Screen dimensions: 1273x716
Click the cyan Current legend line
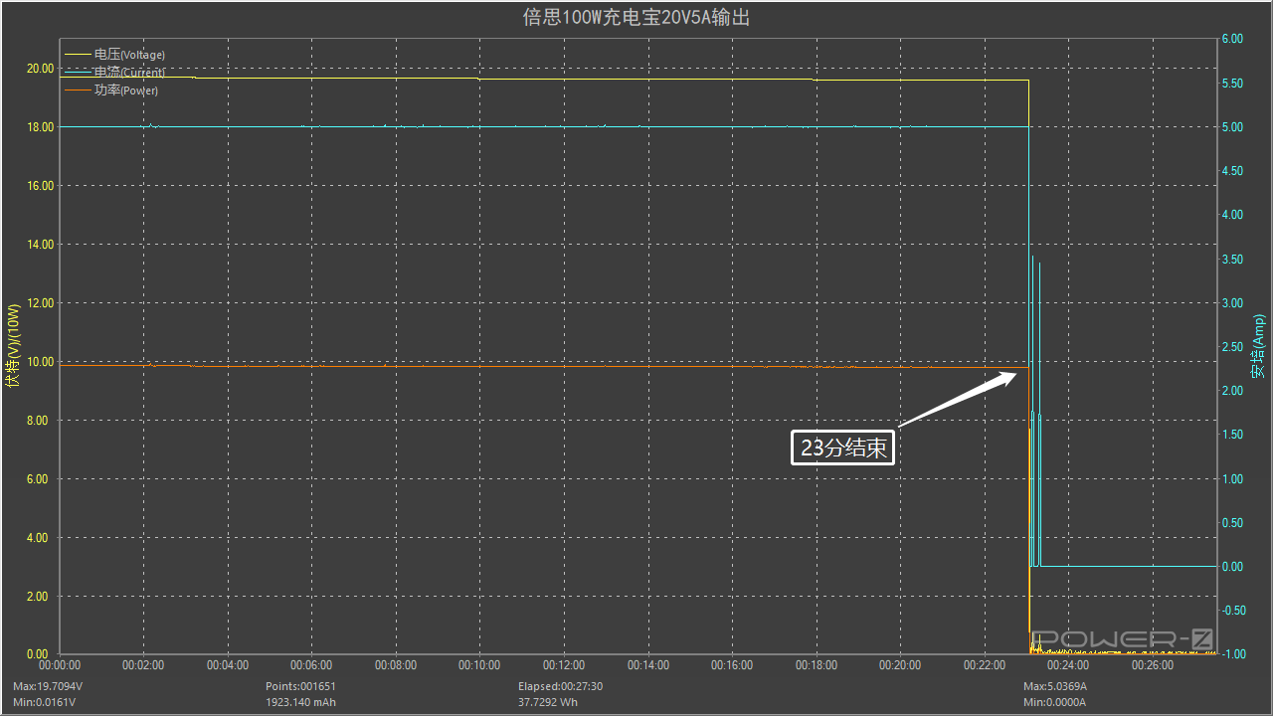coord(78,73)
